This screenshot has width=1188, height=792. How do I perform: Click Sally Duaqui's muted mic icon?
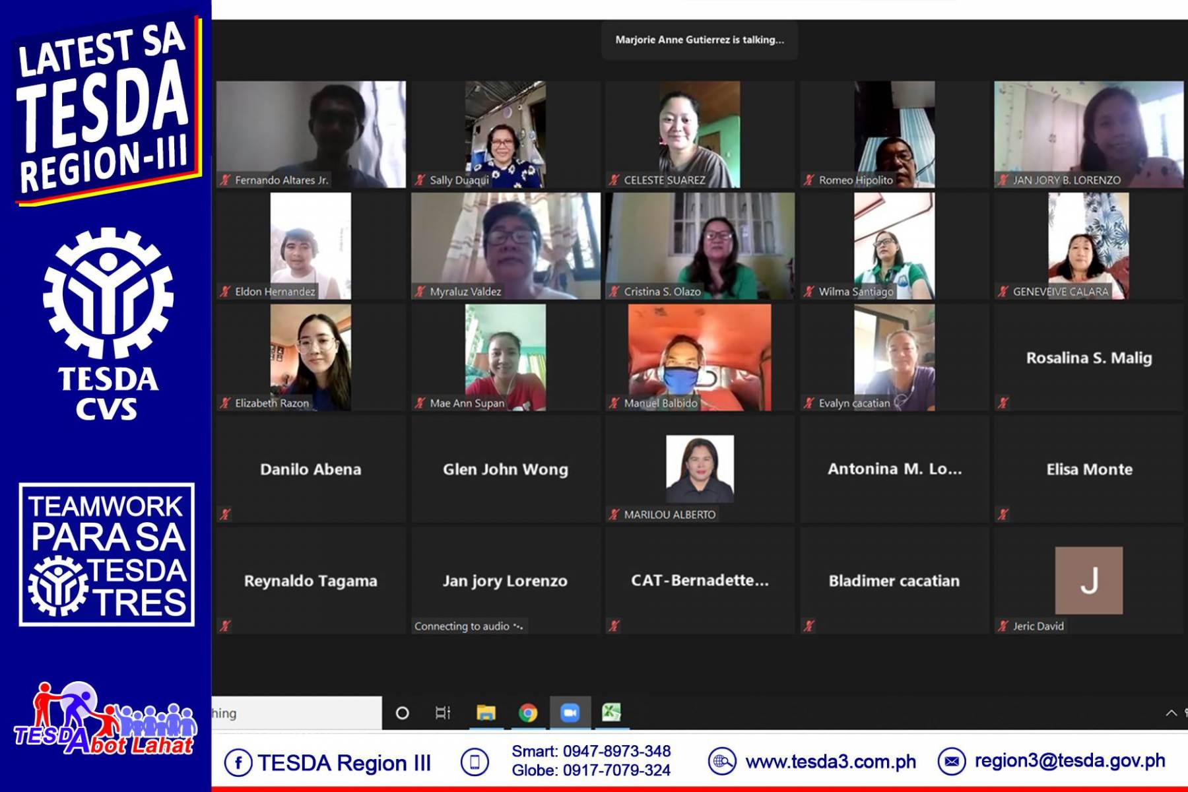pos(420,180)
